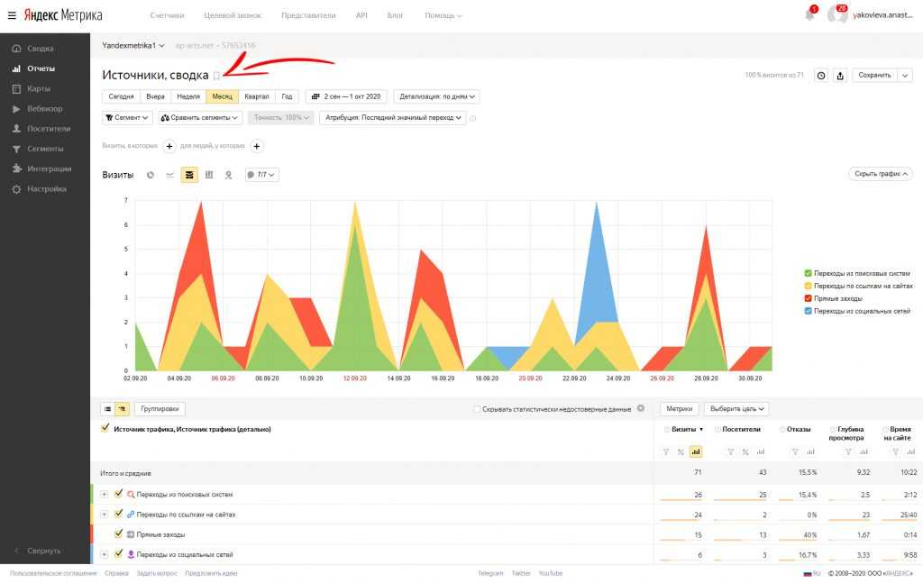Expand the Переходы из социальных сетей row
923x583 pixels.
click(x=105, y=555)
